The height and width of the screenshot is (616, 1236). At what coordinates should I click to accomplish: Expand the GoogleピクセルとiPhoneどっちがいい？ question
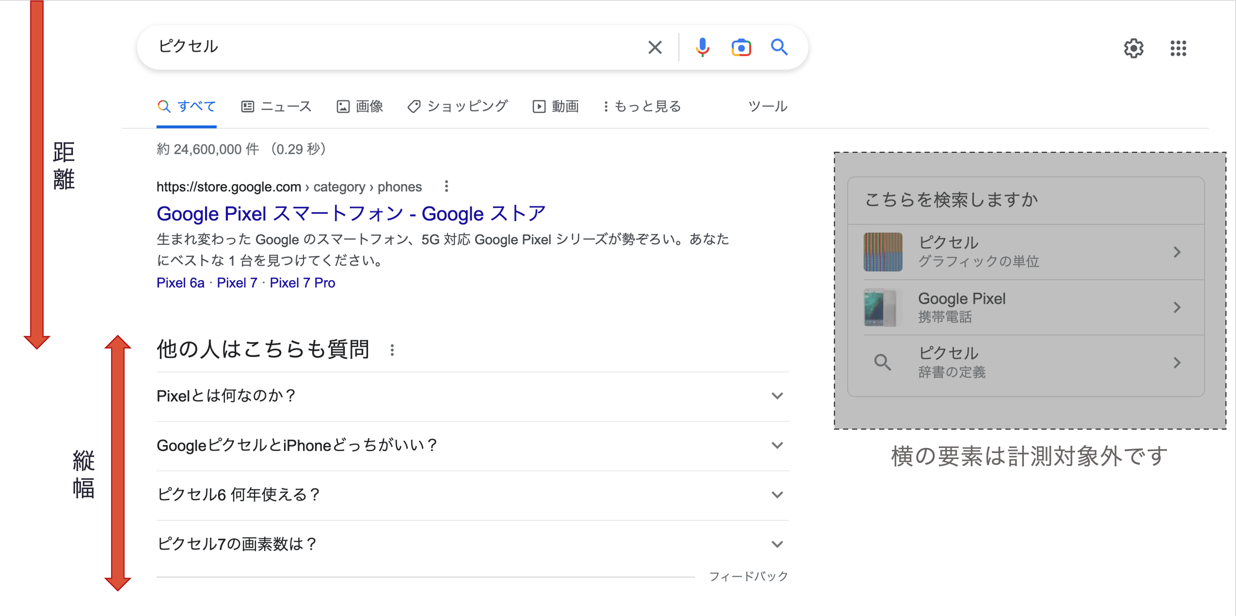(x=472, y=446)
